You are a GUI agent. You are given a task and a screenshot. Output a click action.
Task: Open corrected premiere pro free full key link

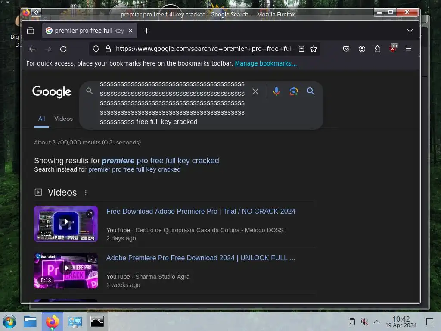[160, 161]
